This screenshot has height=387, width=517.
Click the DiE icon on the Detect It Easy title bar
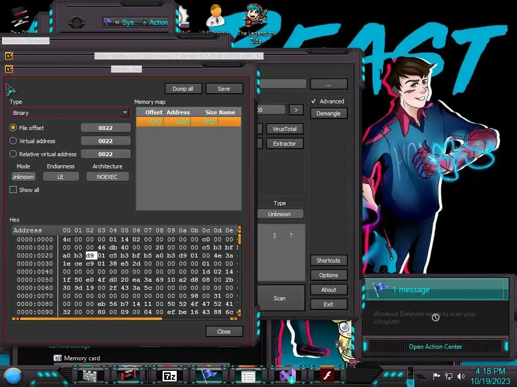tap(9, 56)
